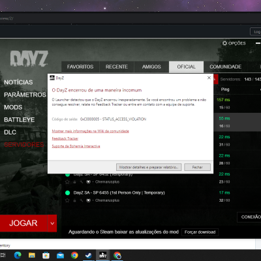The width and height of the screenshot is (261, 261).
Task: Open the MODS section in the sidebar
Action: pyautogui.click(x=13, y=107)
